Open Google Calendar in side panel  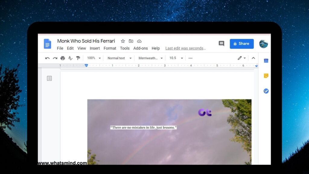[x=266, y=61]
